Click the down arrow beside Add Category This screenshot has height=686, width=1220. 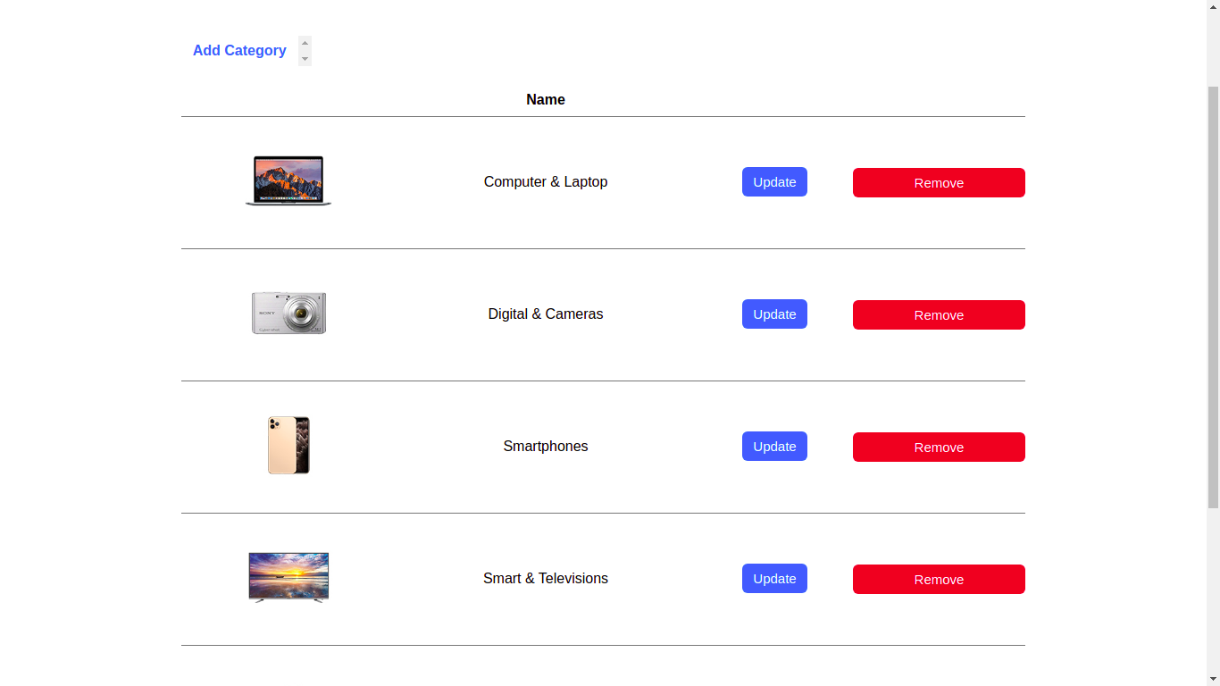tap(305, 59)
